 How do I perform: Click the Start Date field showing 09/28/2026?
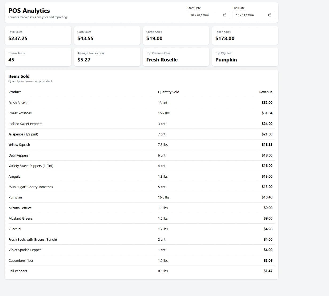[x=209, y=15]
